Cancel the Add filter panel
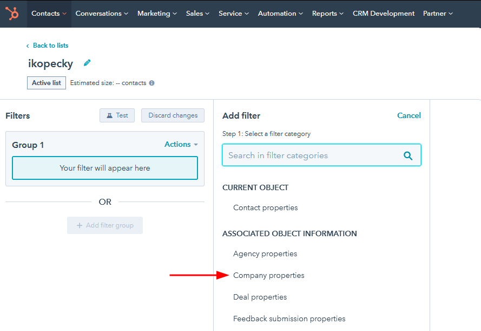The height and width of the screenshot is (331, 481). (408, 115)
